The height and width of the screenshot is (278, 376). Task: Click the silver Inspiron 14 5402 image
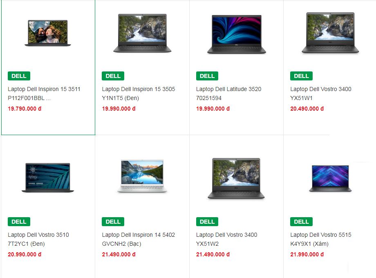click(x=142, y=176)
